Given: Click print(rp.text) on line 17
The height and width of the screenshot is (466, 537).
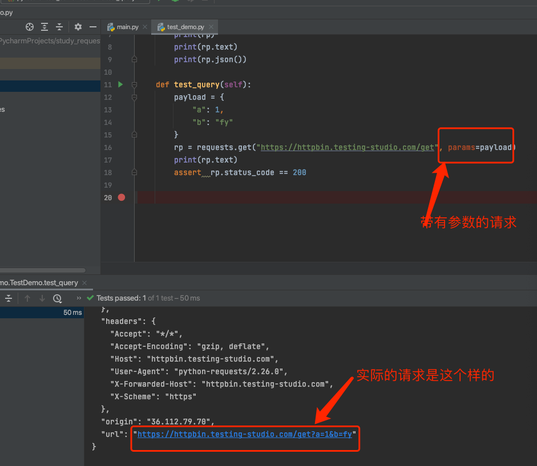Looking at the screenshot, I should (x=205, y=160).
